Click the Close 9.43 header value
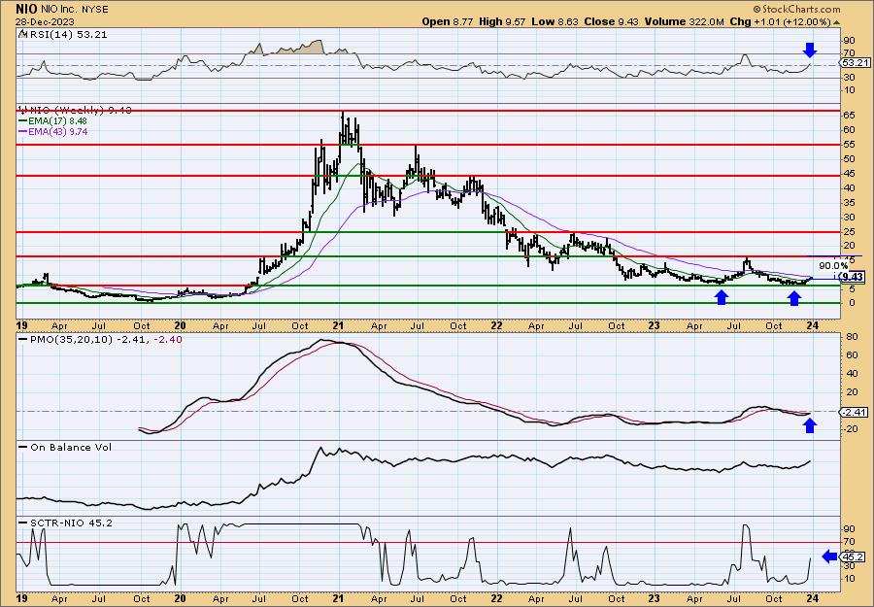 [x=610, y=21]
